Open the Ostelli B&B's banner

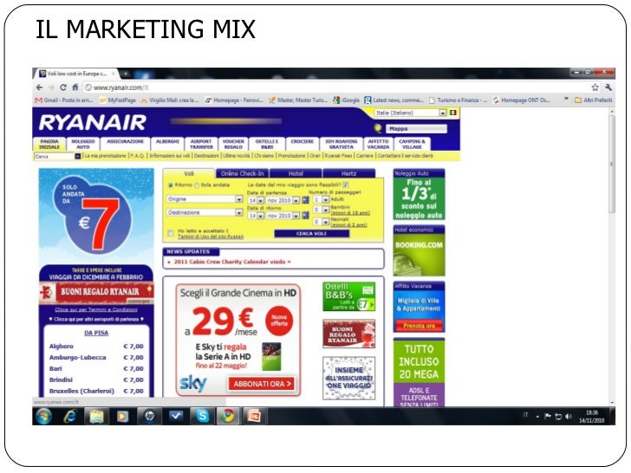click(349, 296)
